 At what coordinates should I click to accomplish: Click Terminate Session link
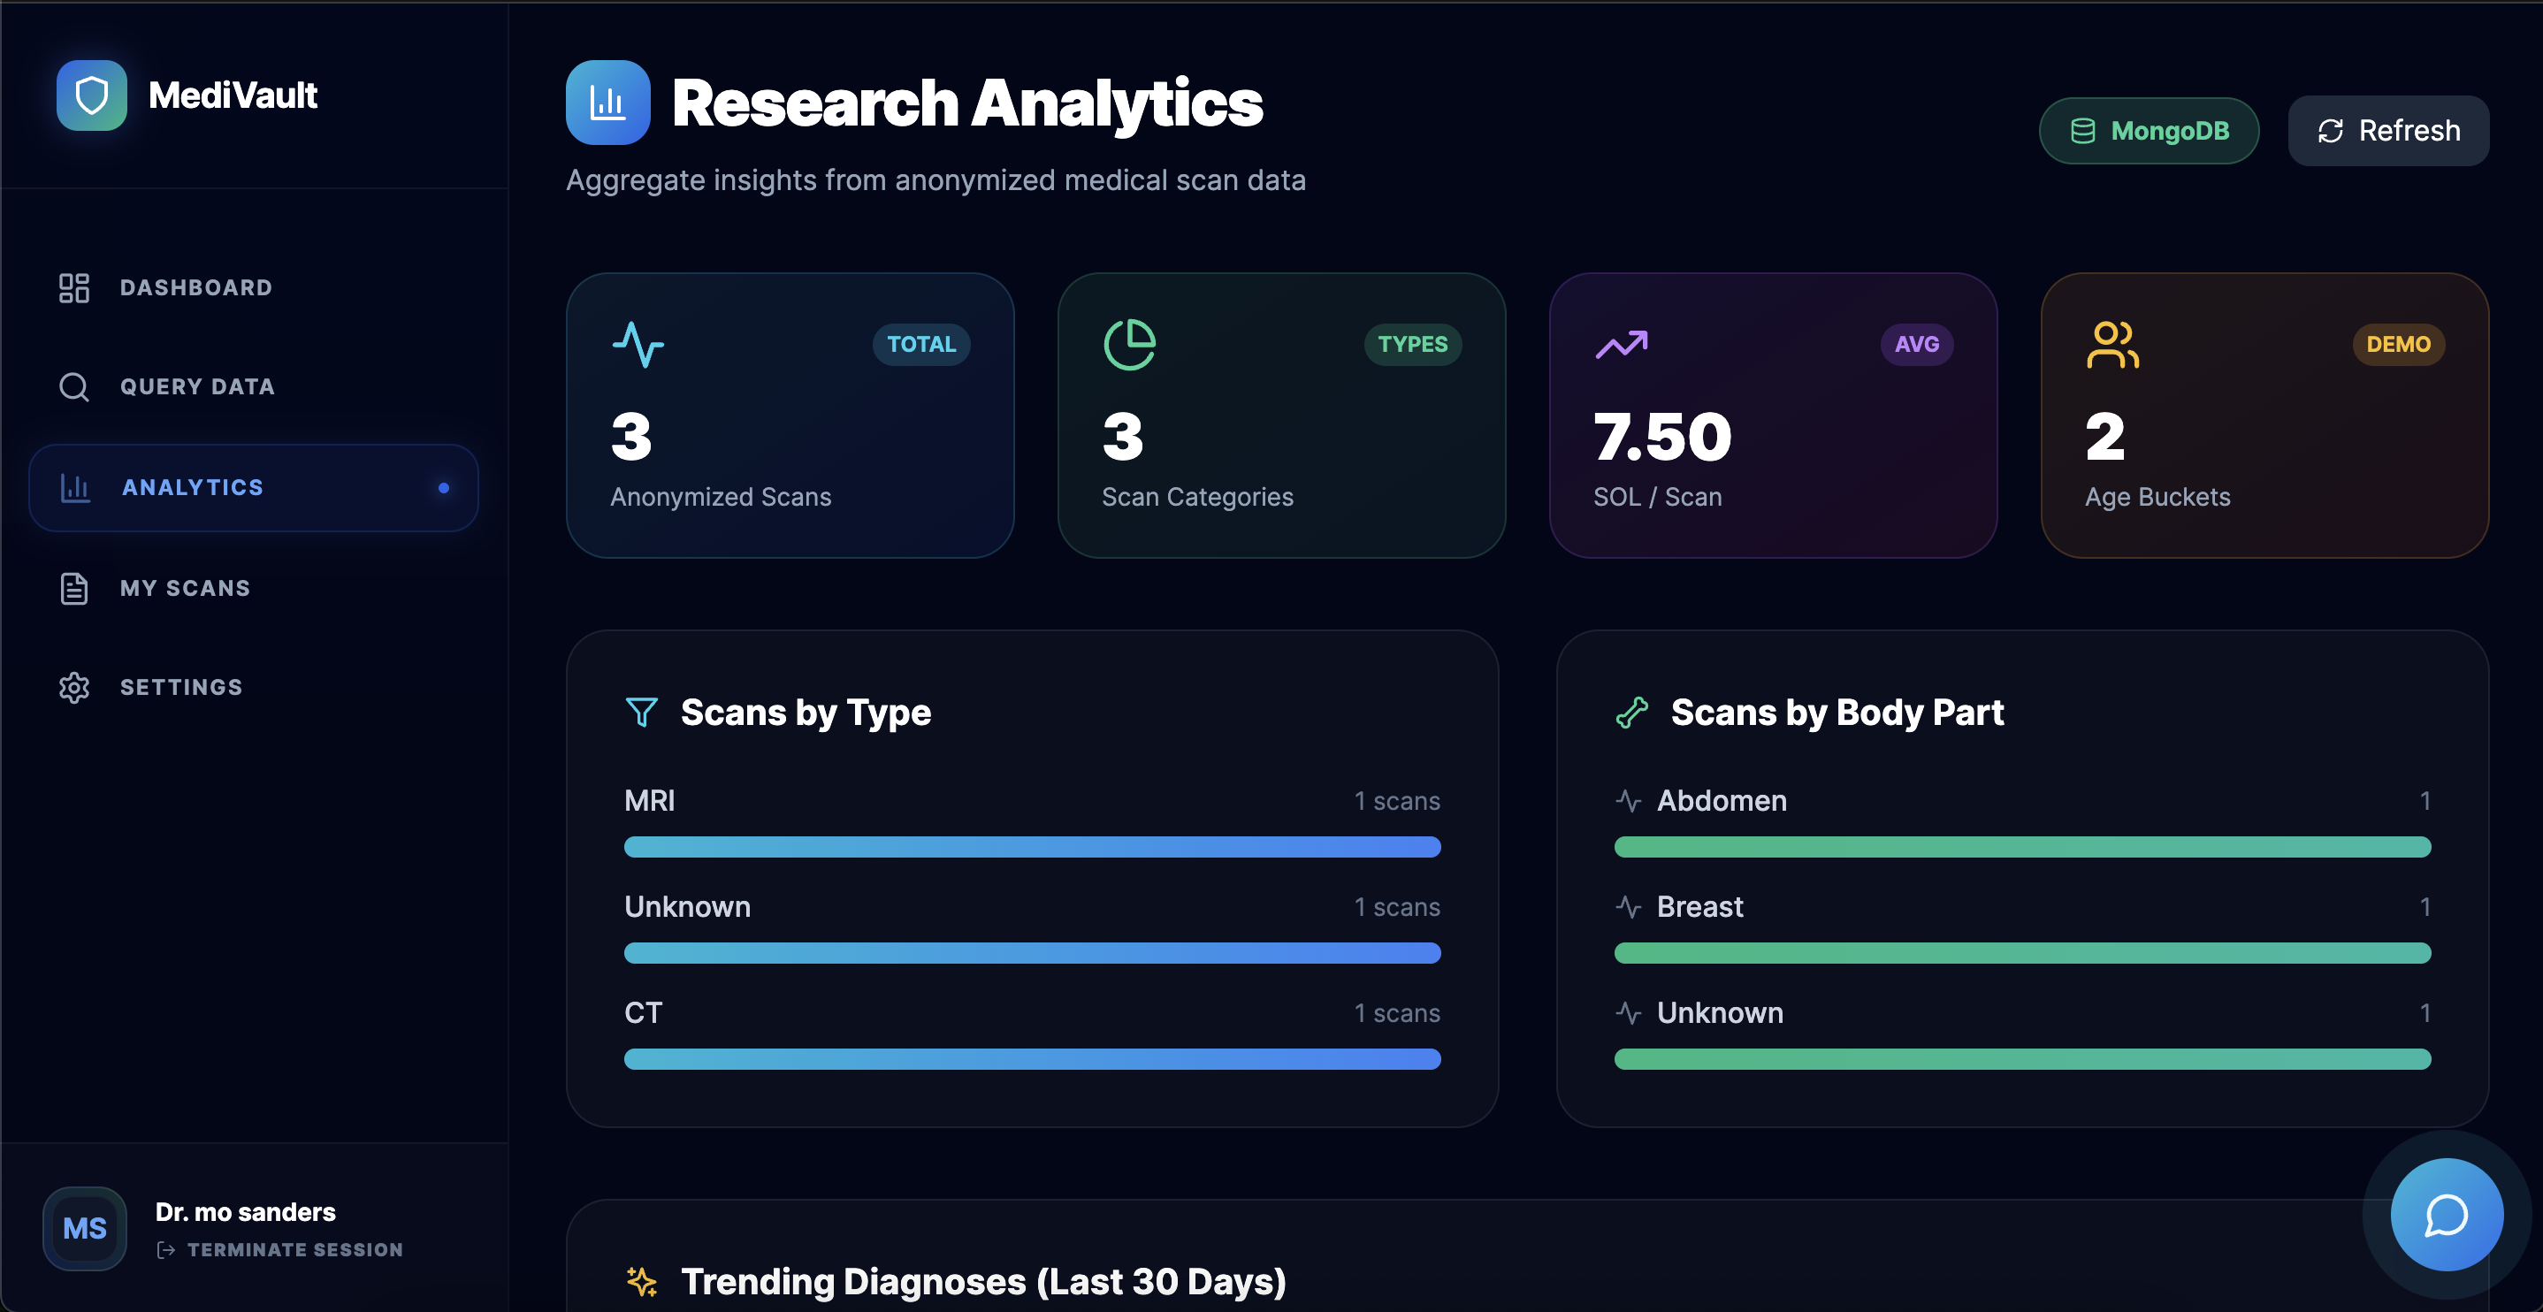[294, 1250]
